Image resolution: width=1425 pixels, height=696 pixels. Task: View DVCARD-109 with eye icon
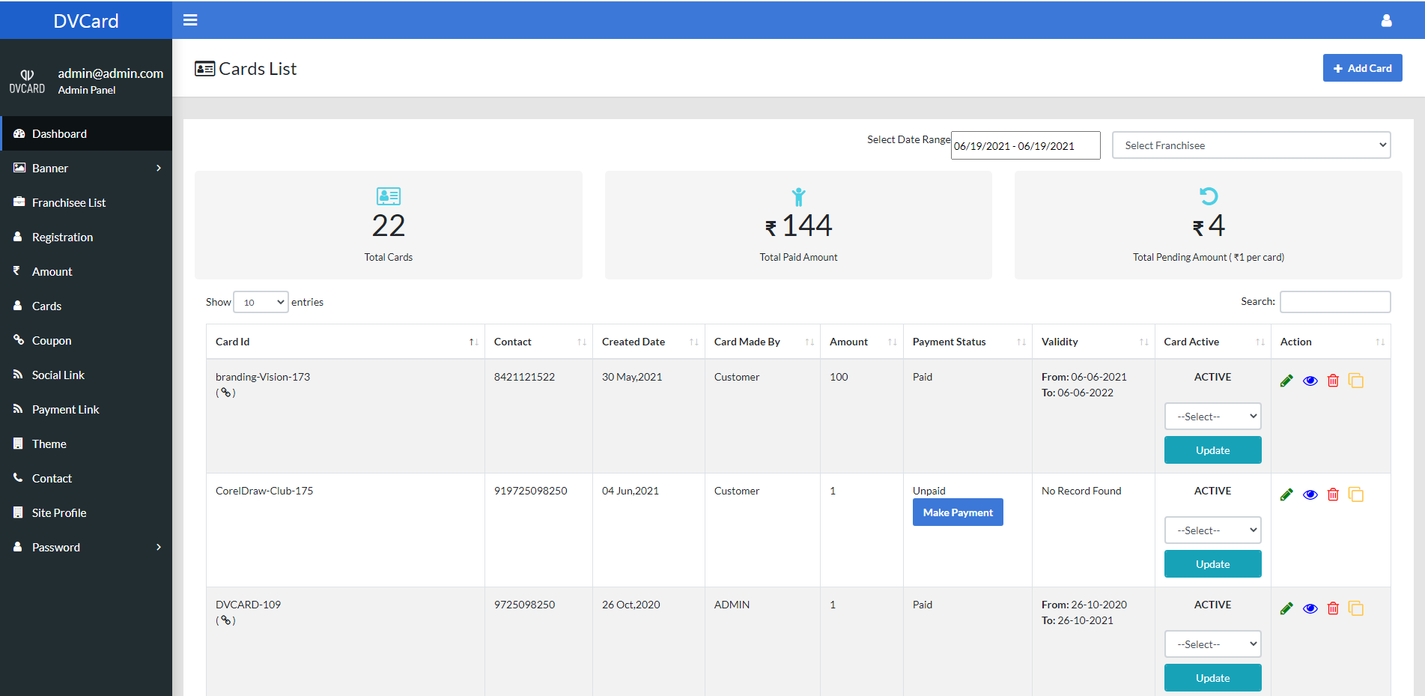click(1310, 608)
